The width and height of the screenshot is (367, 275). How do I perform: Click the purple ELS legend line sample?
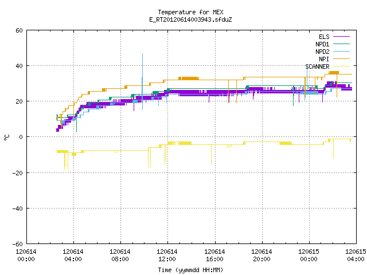coord(341,37)
